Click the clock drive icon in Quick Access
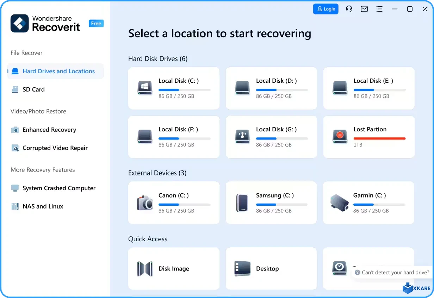 (x=340, y=268)
